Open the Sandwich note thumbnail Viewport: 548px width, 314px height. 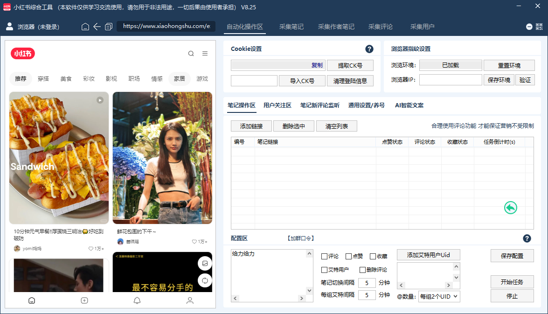[x=59, y=158]
